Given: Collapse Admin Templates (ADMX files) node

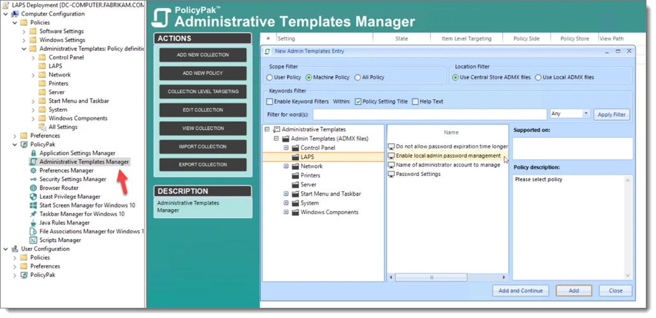Looking at the screenshot, I should tap(276, 138).
